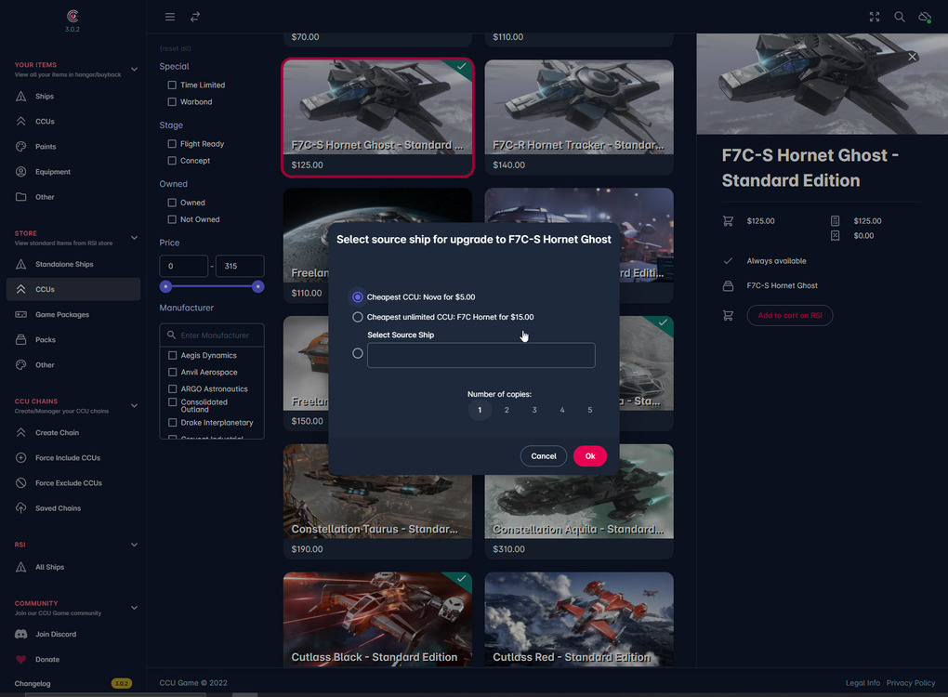
Task: Click the right handle of price slider
Action: click(x=258, y=286)
